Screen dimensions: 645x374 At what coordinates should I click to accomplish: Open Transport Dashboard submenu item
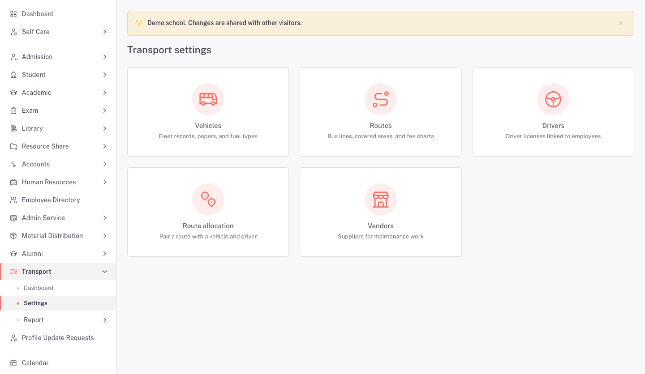coord(39,288)
